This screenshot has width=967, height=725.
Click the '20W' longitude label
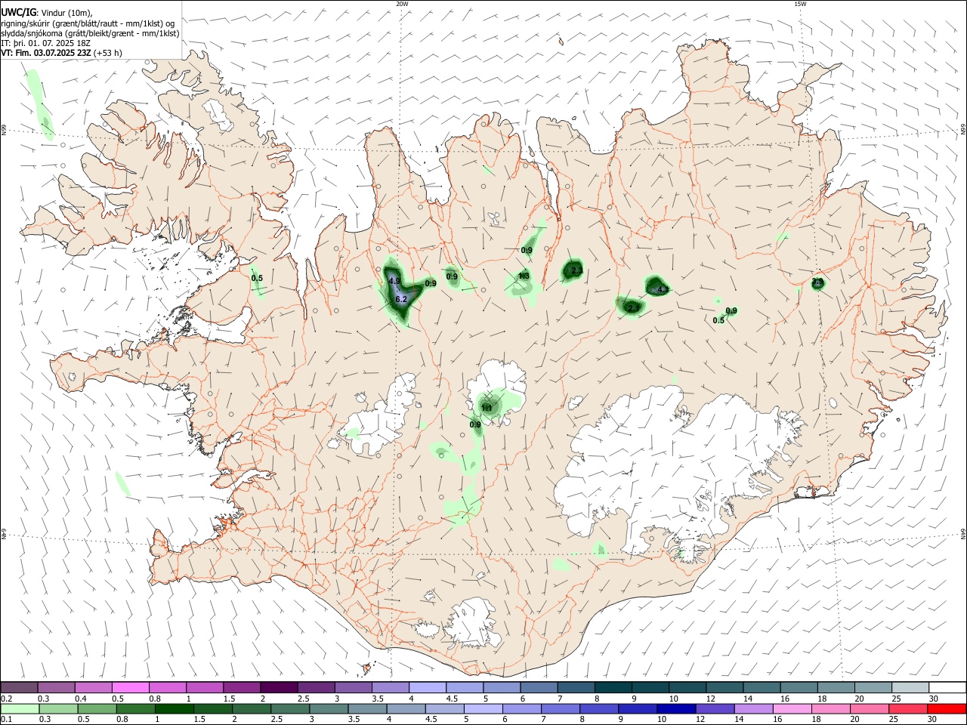(x=402, y=4)
